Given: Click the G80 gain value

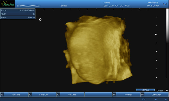Looking at the screenshot, I should tap(105, 6).
